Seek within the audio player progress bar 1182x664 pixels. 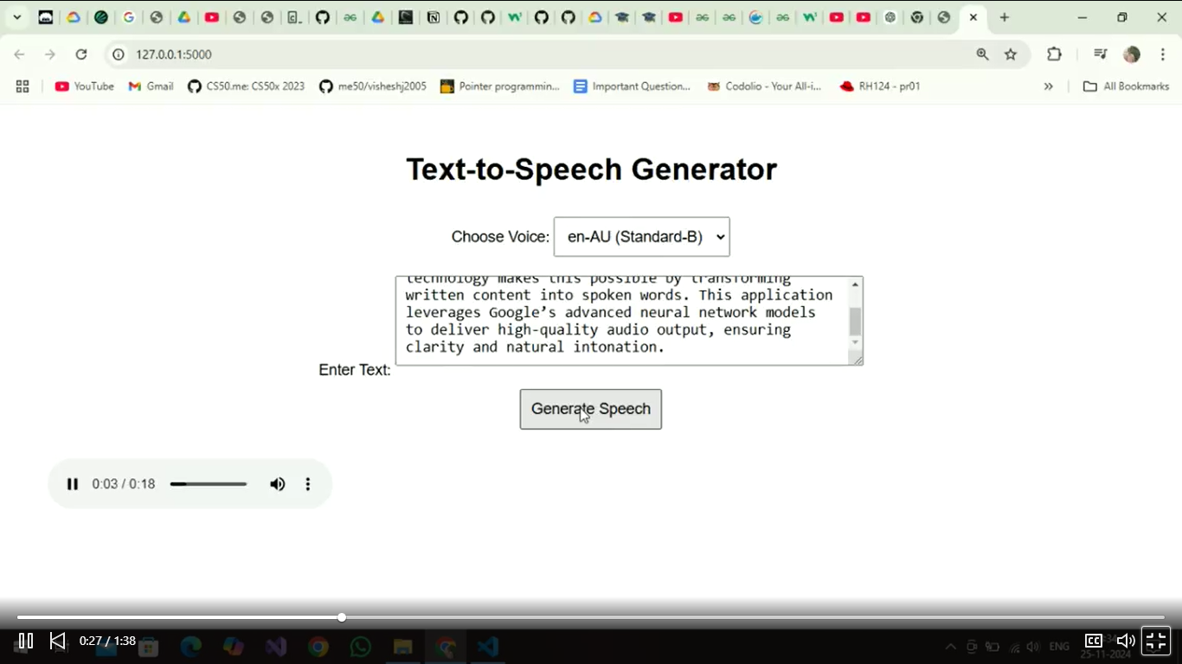209,484
